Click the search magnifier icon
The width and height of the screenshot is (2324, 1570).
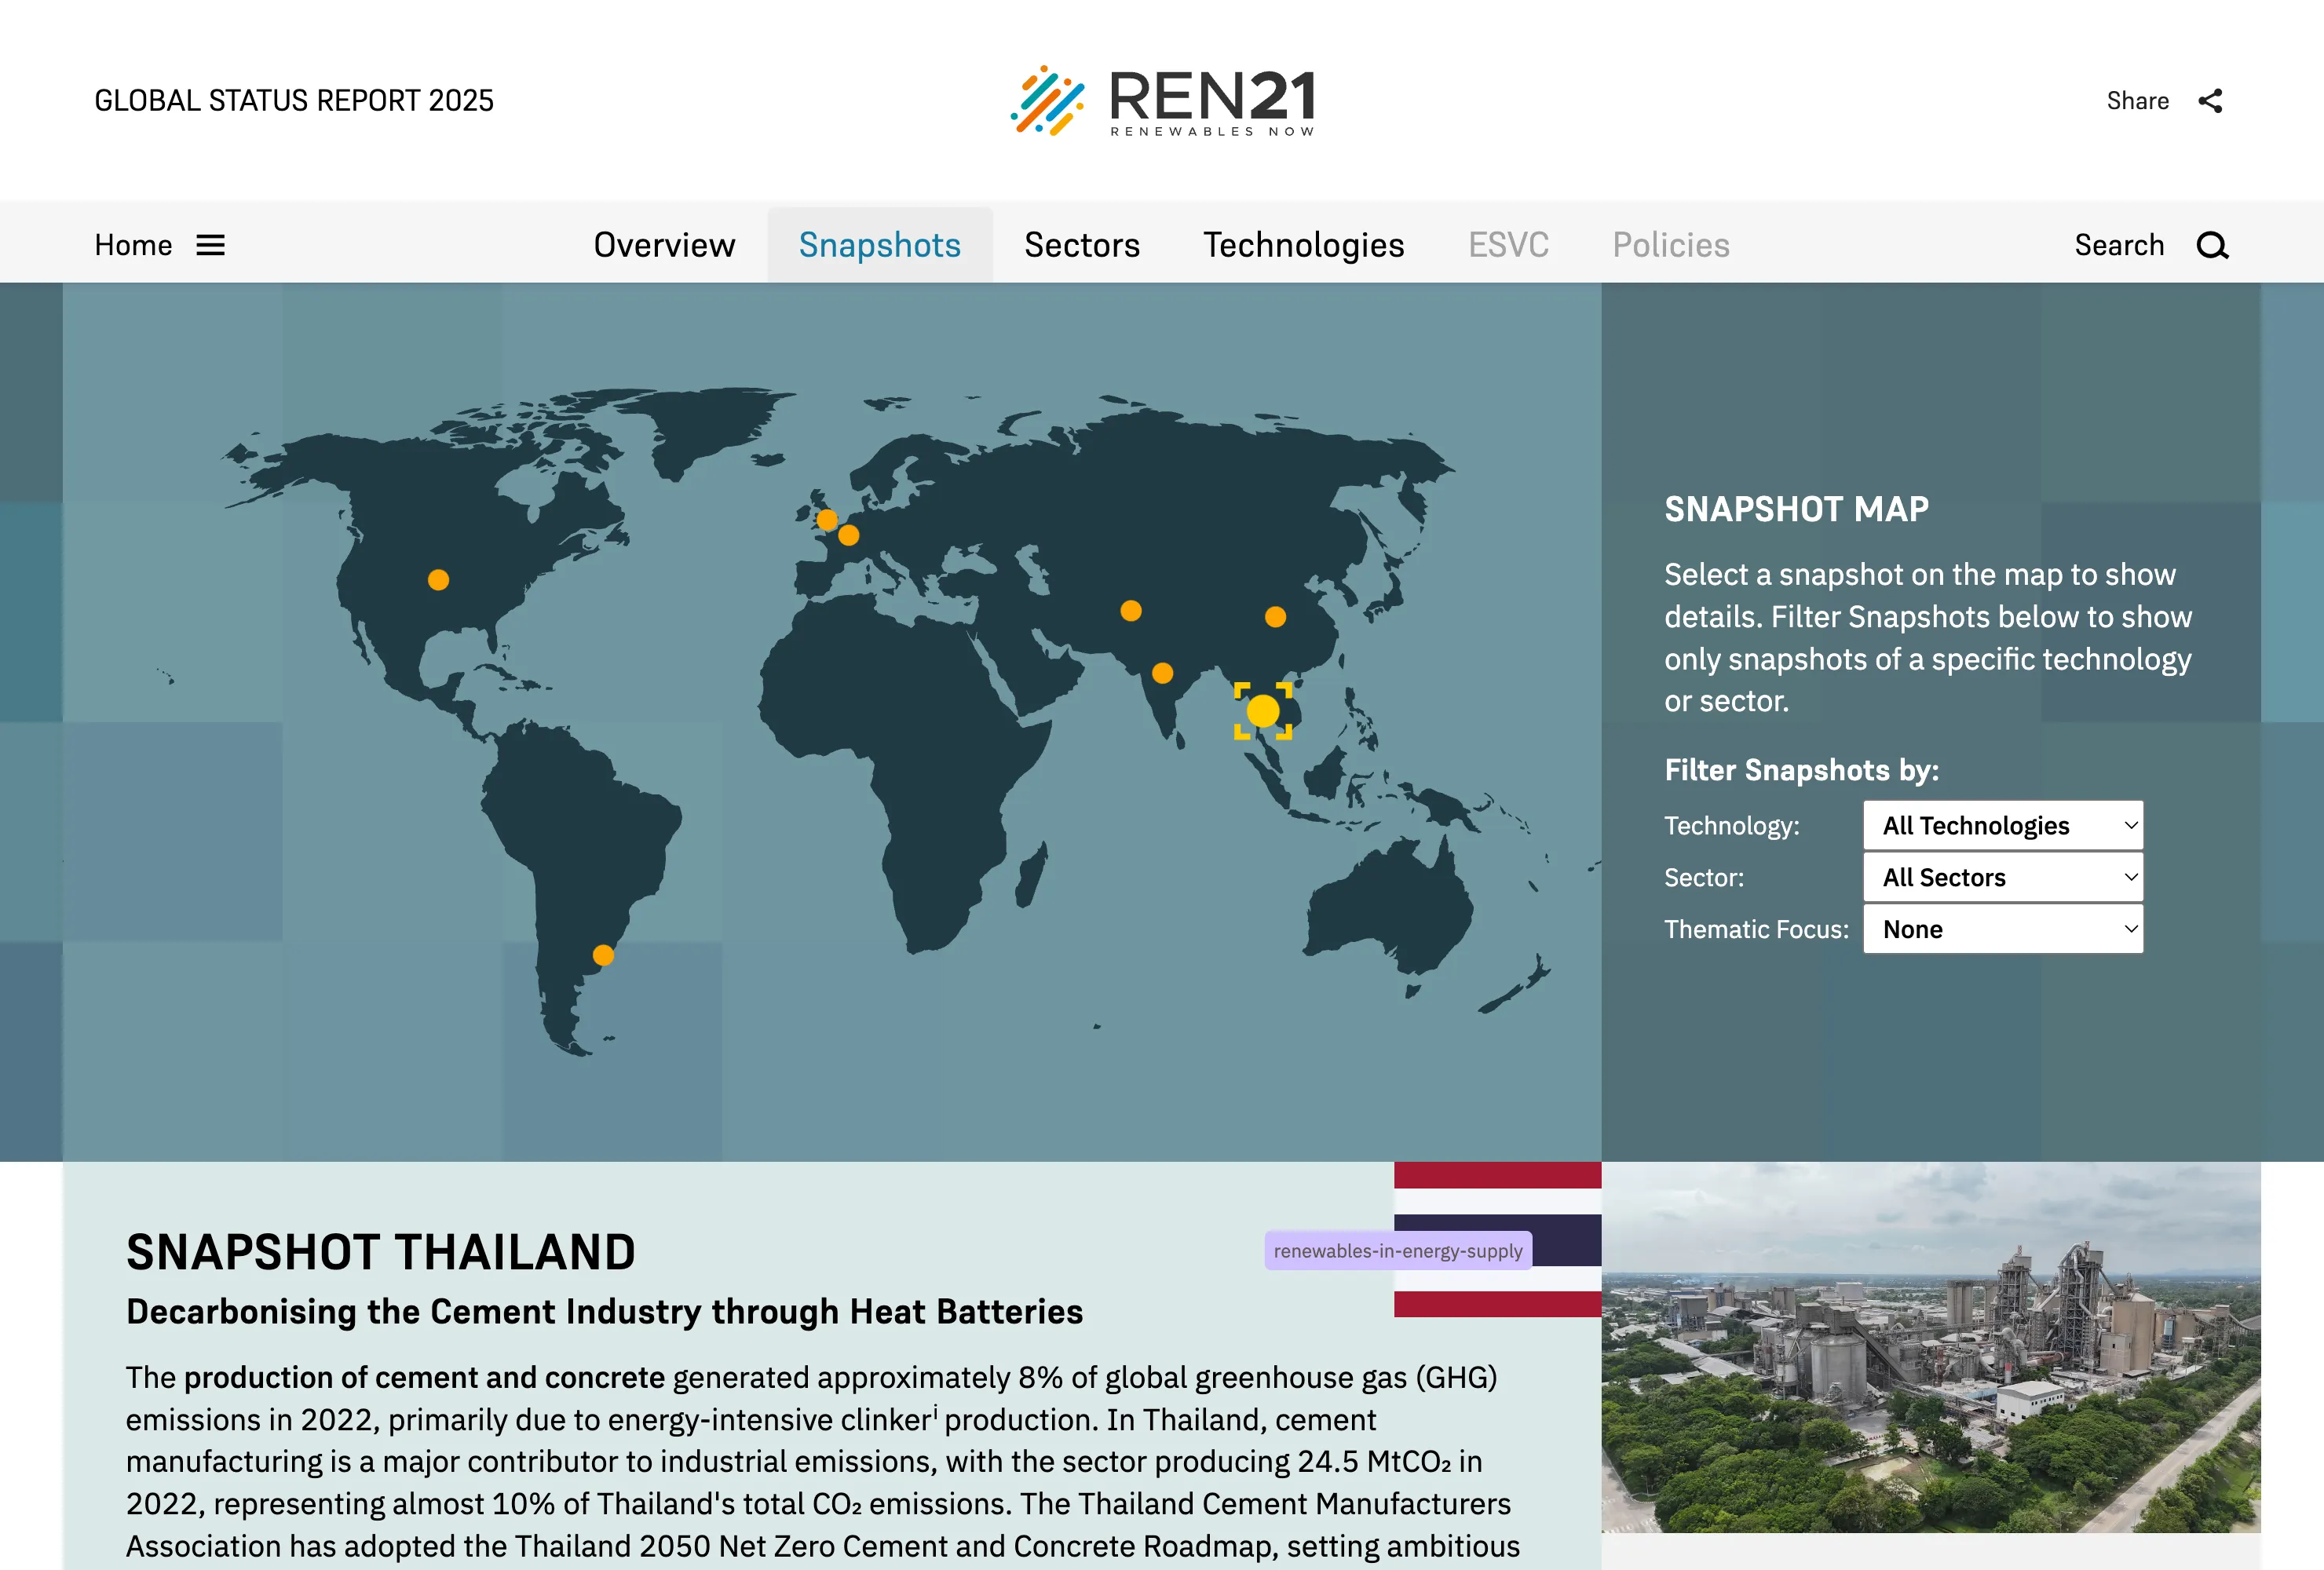[x=2212, y=246]
